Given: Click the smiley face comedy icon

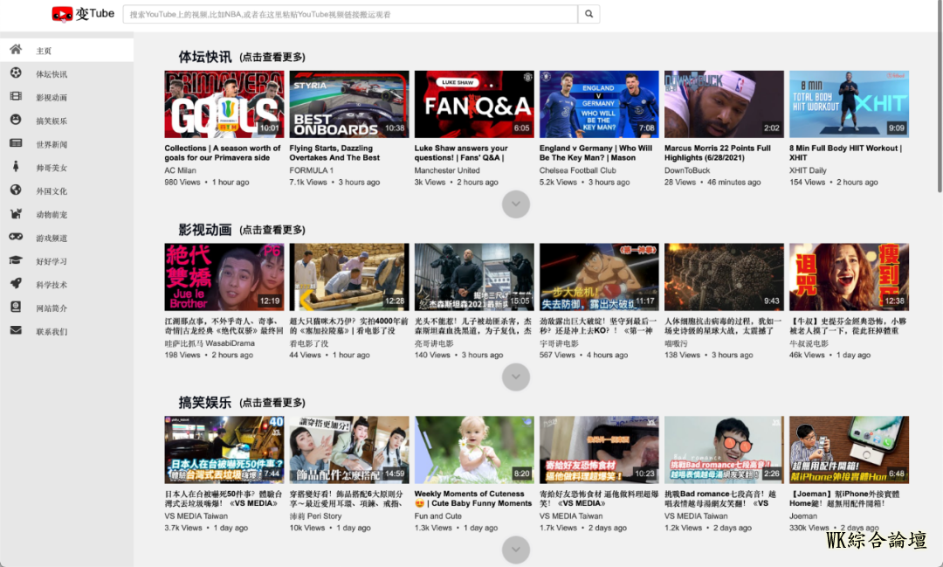Looking at the screenshot, I should (x=16, y=120).
